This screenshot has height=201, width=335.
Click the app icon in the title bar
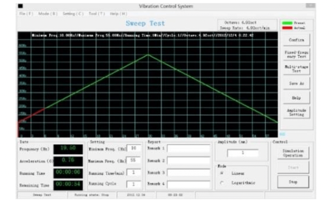click(x=20, y=6)
